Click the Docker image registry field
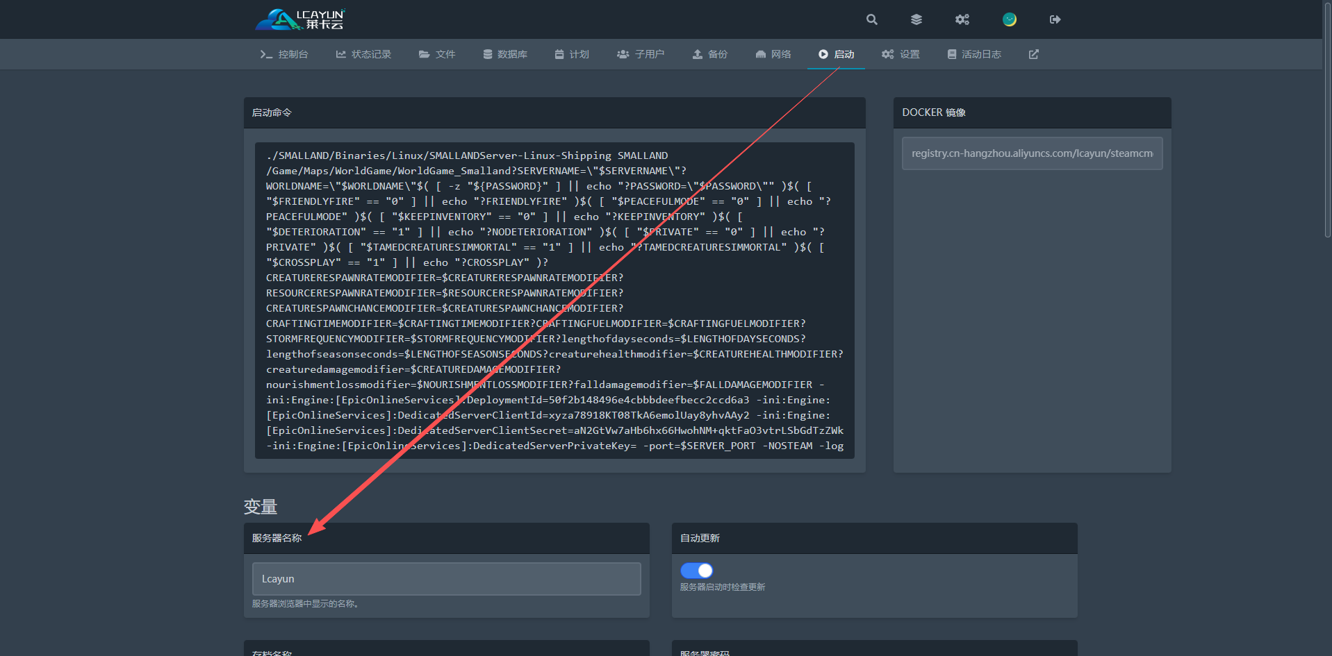The width and height of the screenshot is (1332, 656). 1032,153
